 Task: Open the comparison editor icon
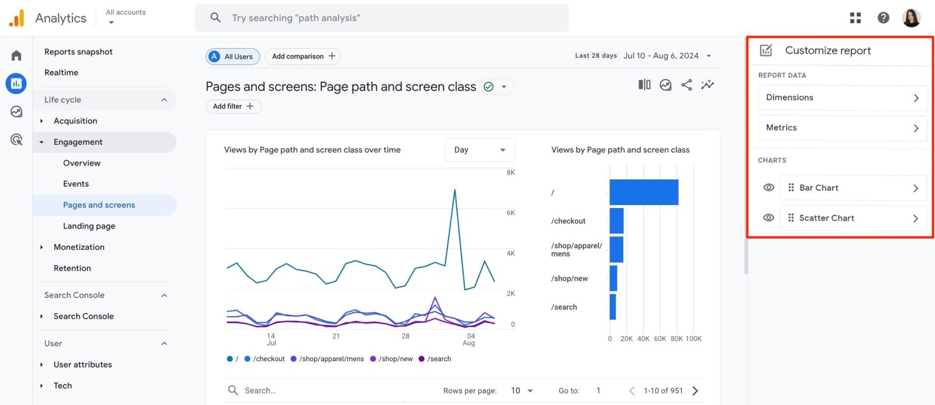[644, 85]
